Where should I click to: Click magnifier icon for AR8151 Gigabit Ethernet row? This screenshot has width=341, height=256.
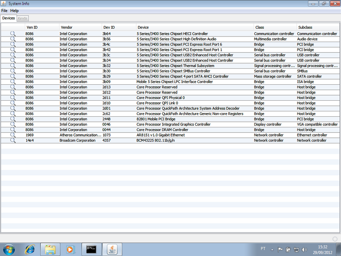pos(13,135)
